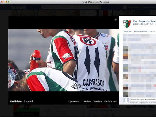Open the Club Deportivo Palestino page link

pyautogui.click(x=144, y=21)
